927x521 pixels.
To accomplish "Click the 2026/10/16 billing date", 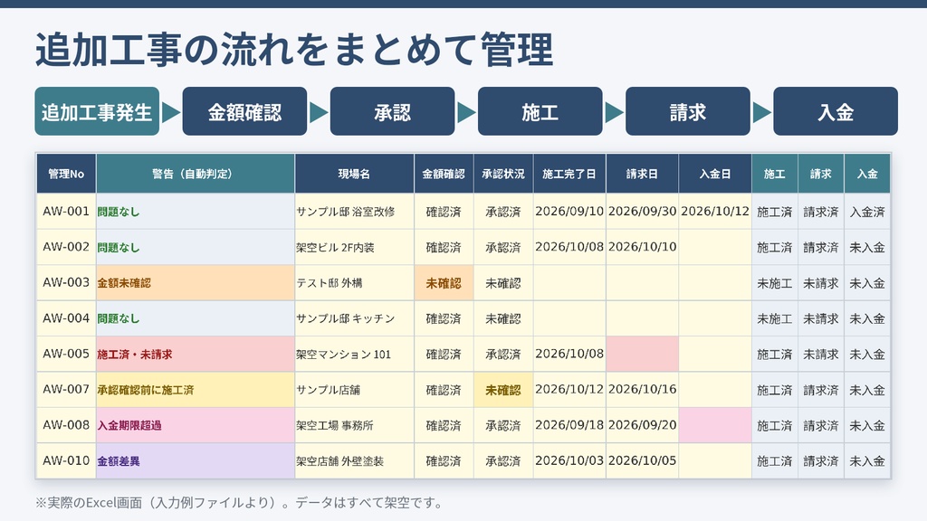I will (x=642, y=389).
